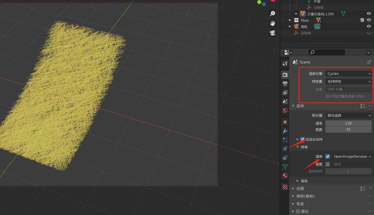Click the mesh data icon on 贝塞尔曲线.1395 row
The image size is (374, 215).
pyautogui.click(x=343, y=14)
